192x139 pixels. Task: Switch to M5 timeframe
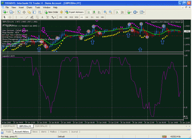(66, 17)
